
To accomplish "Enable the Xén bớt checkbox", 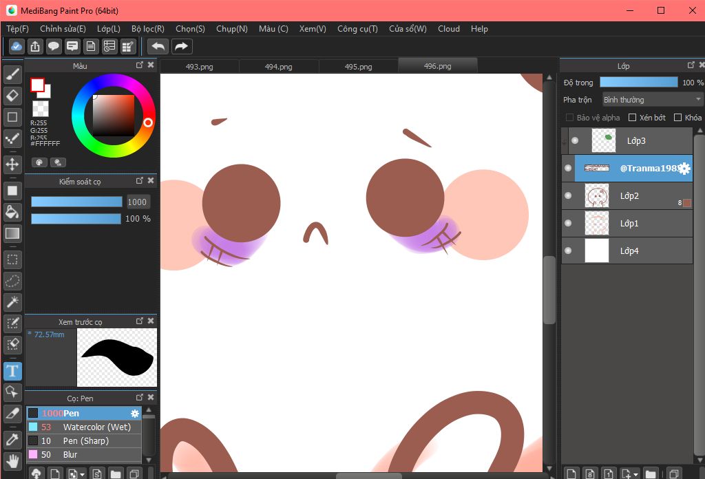I will pos(632,118).
